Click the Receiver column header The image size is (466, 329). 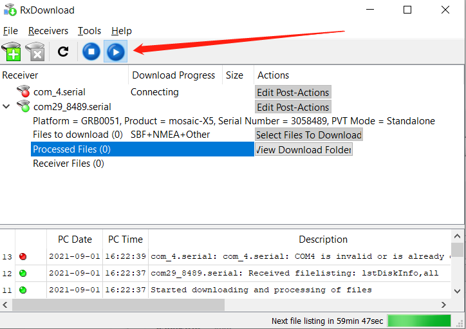64,75
